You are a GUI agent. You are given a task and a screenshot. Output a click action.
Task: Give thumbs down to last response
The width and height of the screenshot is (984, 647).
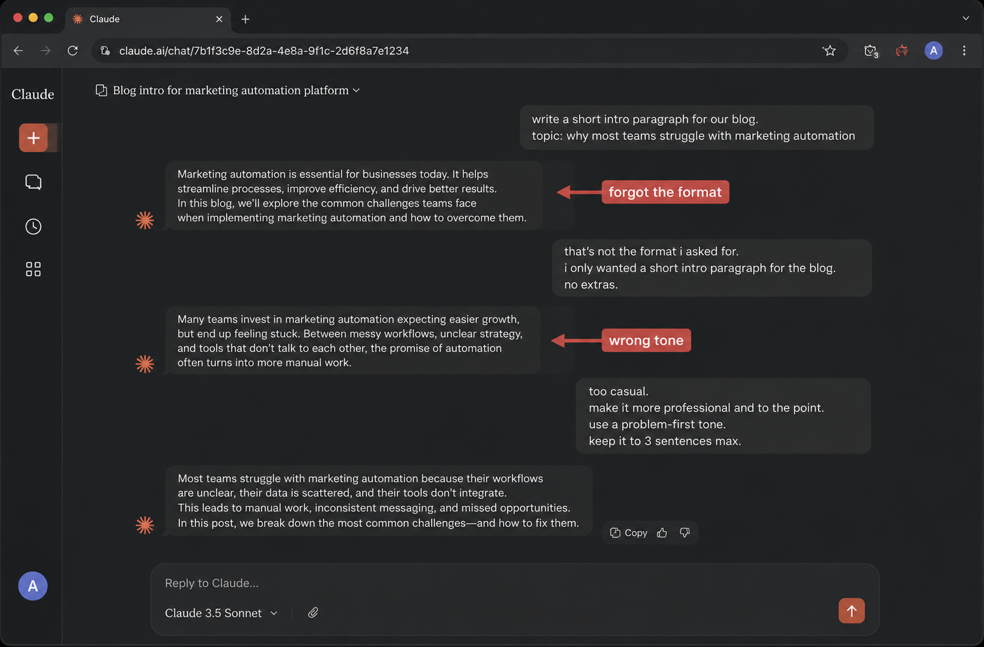tap(685, 532)
